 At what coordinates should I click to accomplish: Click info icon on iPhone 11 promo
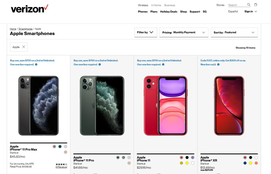coord(163,64)
